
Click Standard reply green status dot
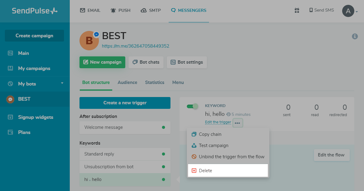click(x=163, y=154)
